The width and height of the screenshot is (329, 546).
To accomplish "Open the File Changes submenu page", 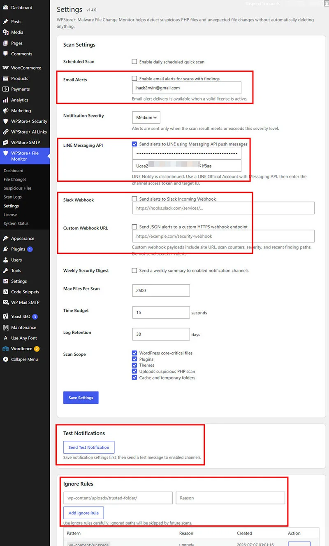I will 15,179.
